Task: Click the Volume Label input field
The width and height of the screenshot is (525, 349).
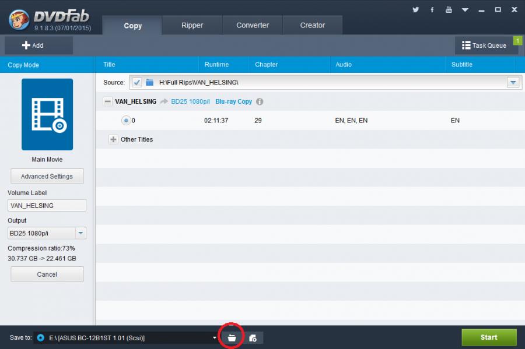Action: 47,205
